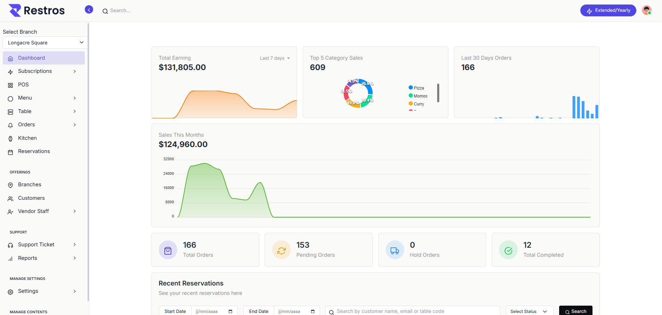Click the Hold Orders truck icon
The width and height of the screenshot is (662, 315).
(x=395, y=250)
